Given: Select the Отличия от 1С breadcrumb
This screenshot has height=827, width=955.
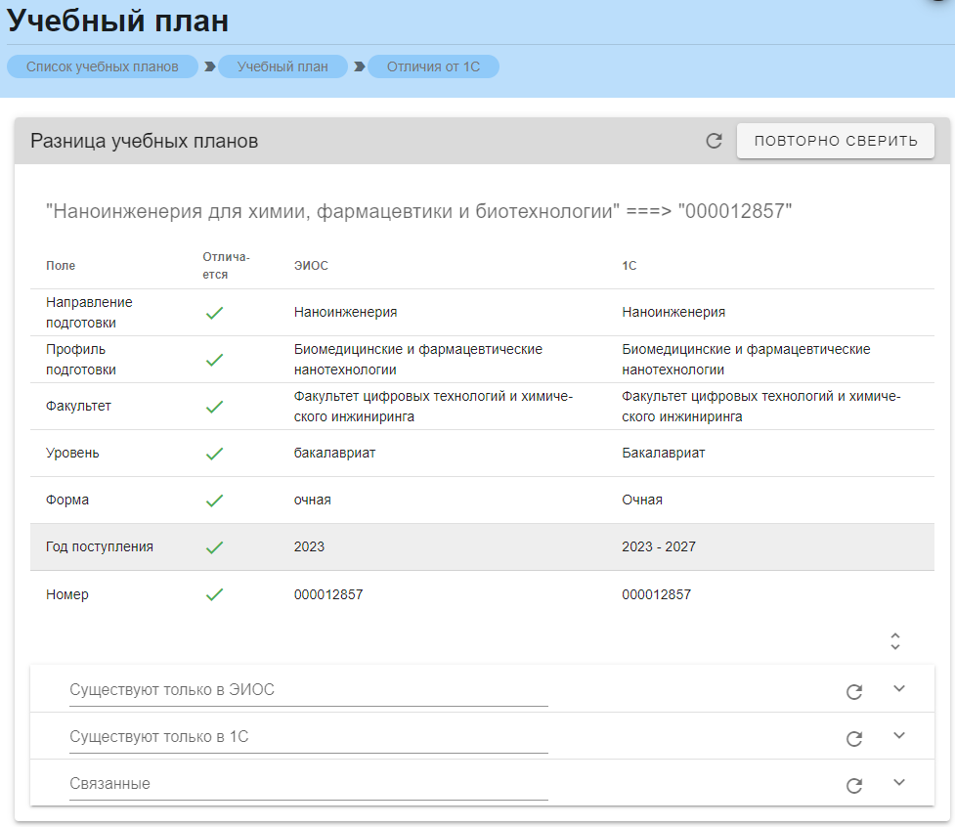Looking at the screenshot, I should point(433,66).
